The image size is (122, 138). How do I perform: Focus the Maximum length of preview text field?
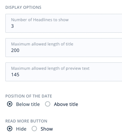[64, 72]
